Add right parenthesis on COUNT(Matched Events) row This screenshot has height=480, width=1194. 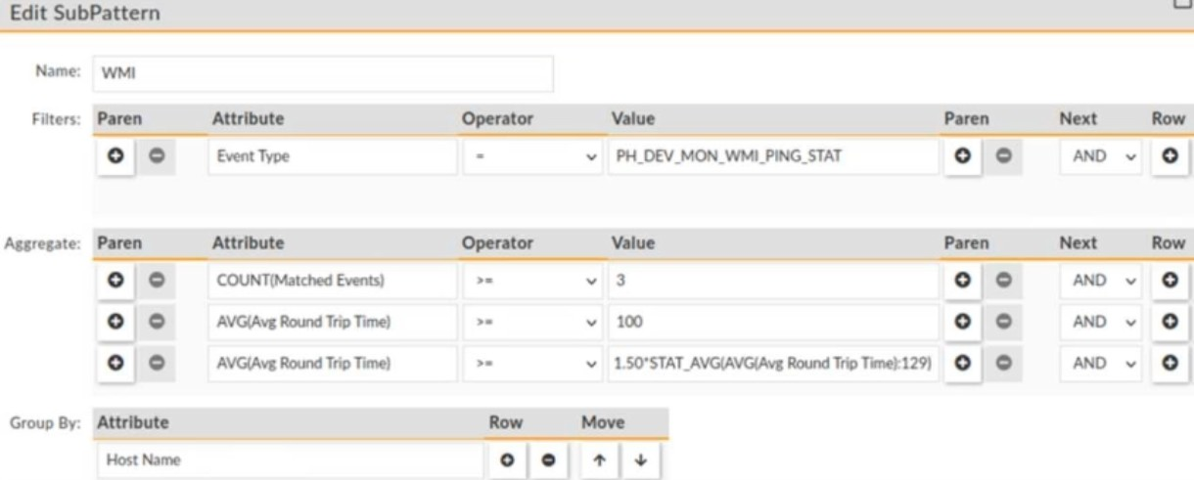click(x=963, y=281)
